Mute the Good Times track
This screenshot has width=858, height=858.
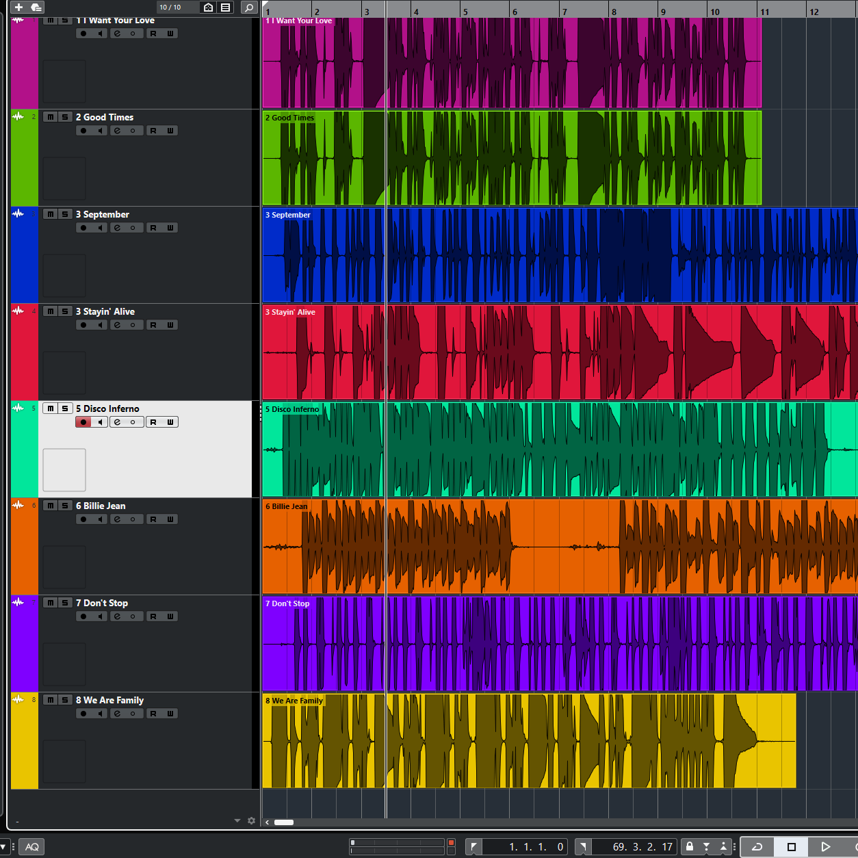click(x=51, y=117)
